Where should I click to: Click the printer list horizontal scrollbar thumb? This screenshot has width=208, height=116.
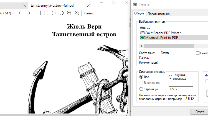point(169,46)
